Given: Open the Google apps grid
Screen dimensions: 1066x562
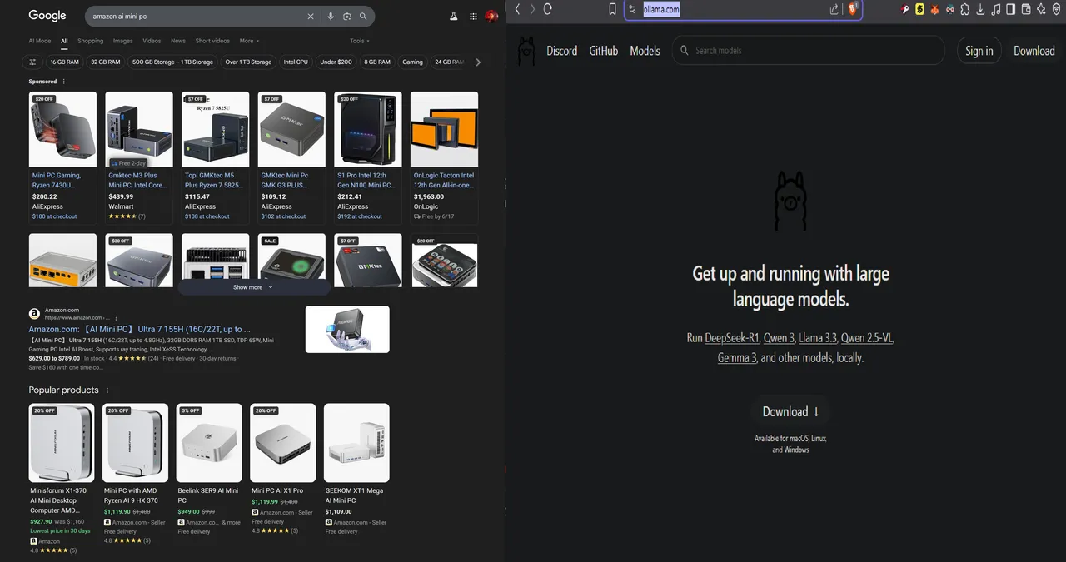Looking at the screenshot, I should tap(473, 16).
